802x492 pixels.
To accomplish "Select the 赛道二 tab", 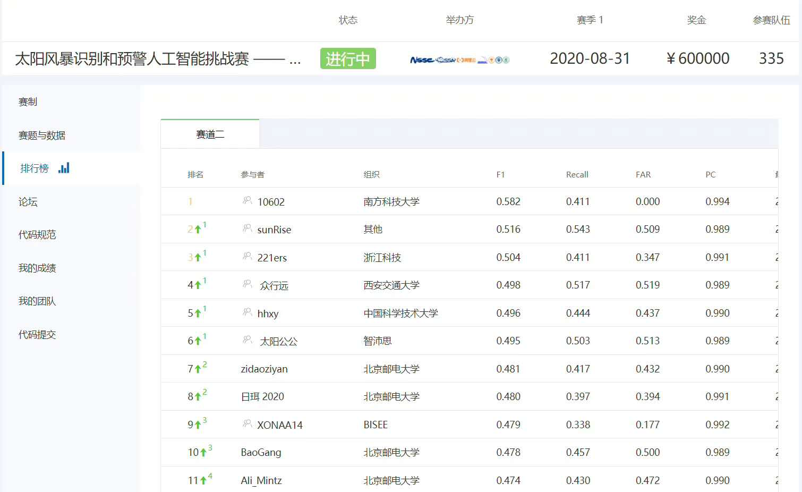I will (210, 134).
